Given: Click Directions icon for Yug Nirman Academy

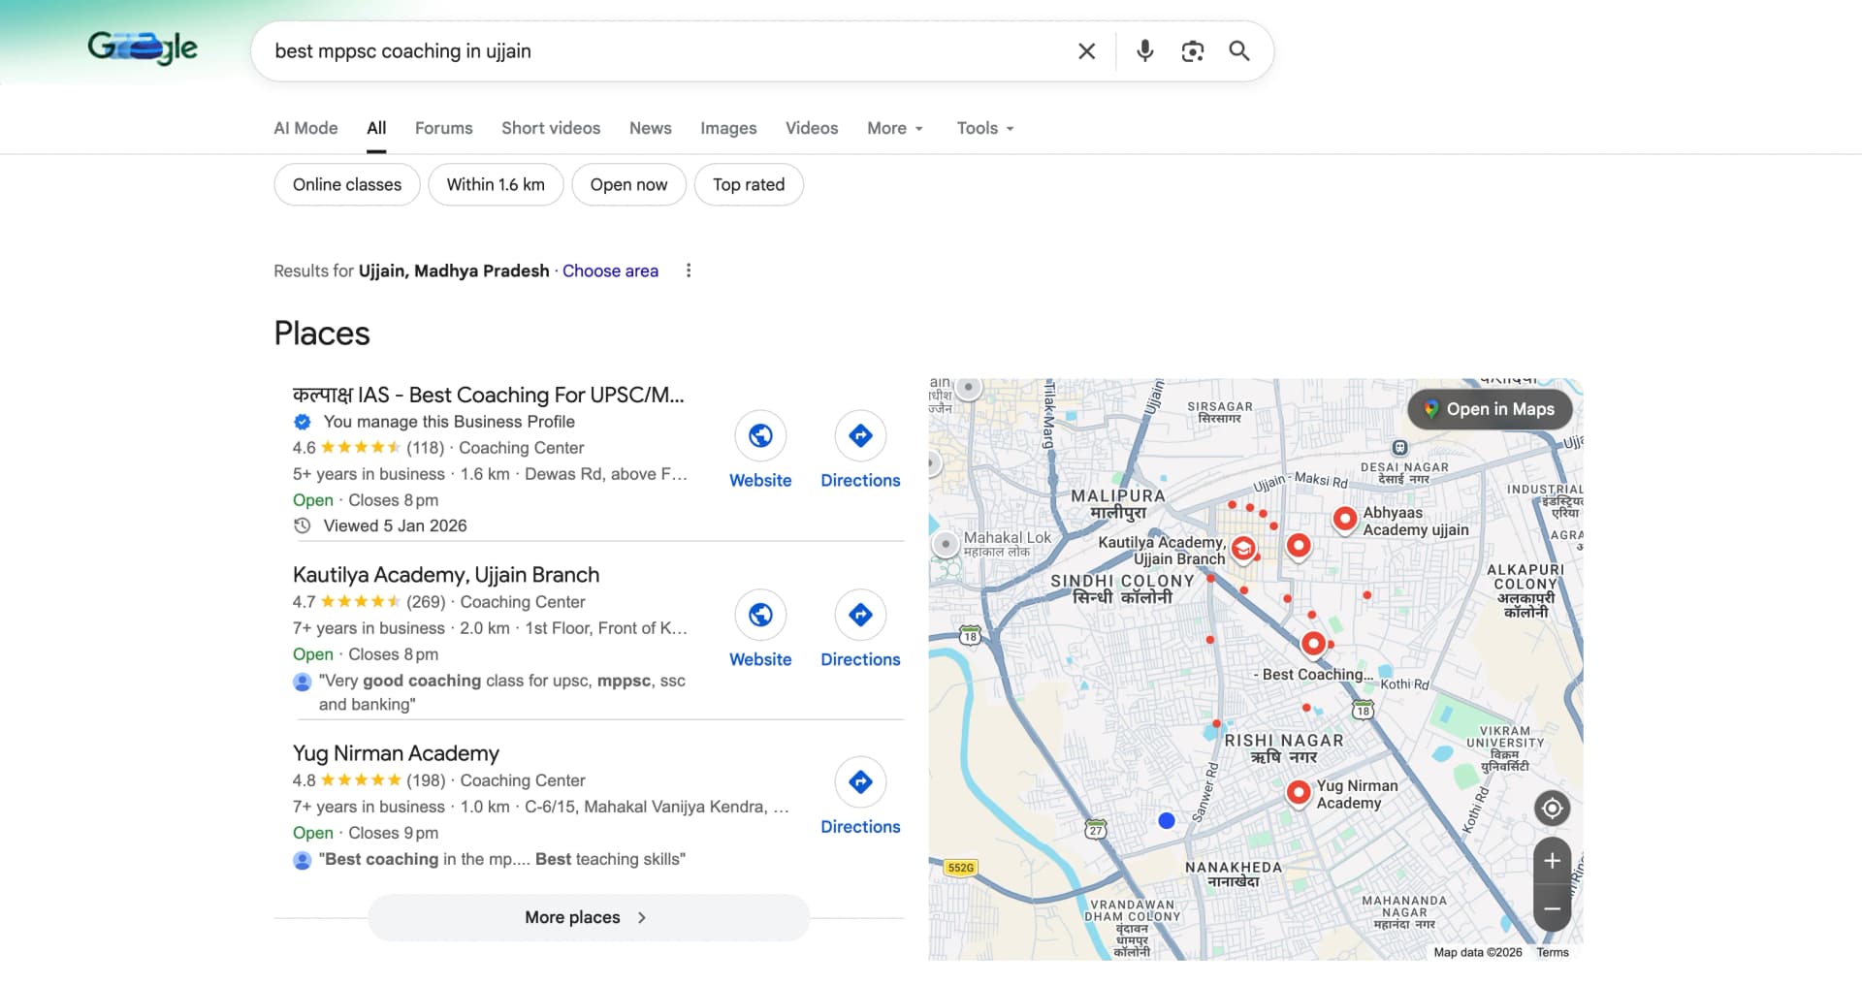Looking at the screenshot, I should 860,782.
